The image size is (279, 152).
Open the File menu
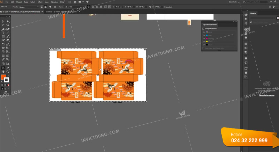click(7, 2)
